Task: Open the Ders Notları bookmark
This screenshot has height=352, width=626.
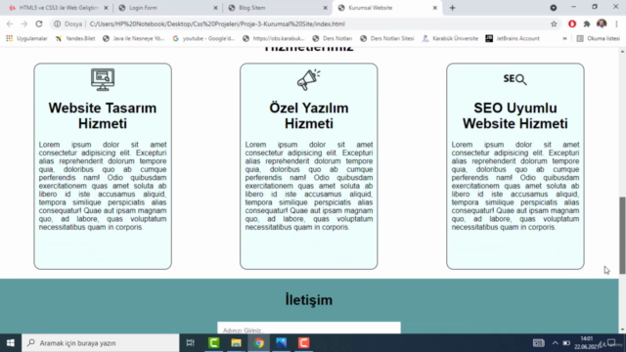Action: coord(333,38)
